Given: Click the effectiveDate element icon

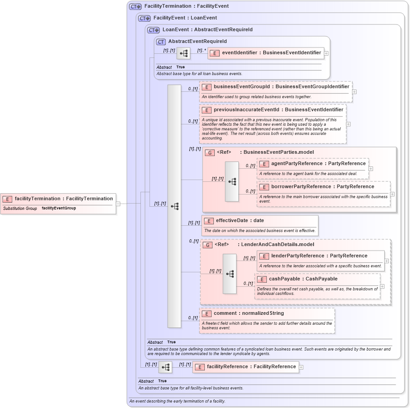Looking at the screenshot, I should (209, 221).
